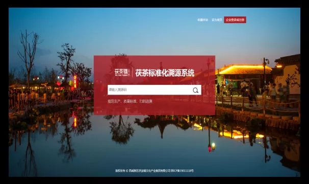Click the slogan text 规范生产、质量标准、扫码追溯
309x184 pixels.
[x=130, y=101]
